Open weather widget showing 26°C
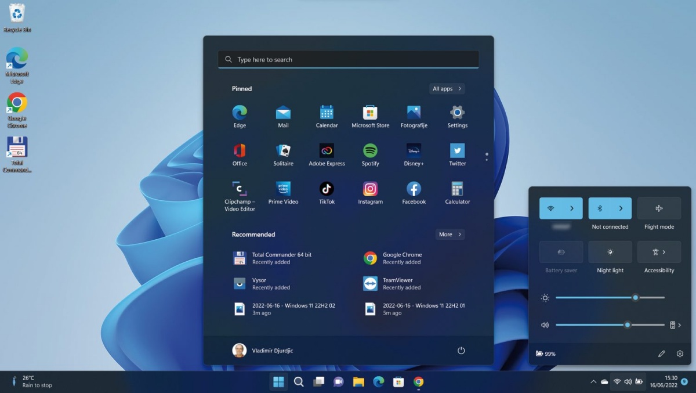 coord(32,381)
